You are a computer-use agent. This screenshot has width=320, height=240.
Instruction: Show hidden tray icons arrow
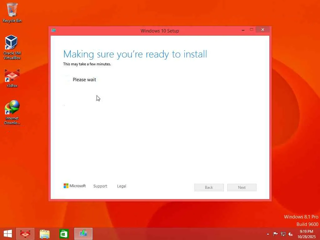click(x=268, y=234)
